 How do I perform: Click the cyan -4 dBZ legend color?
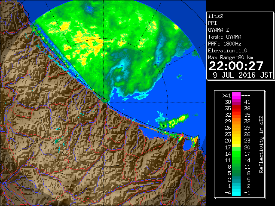pos(236,192)
